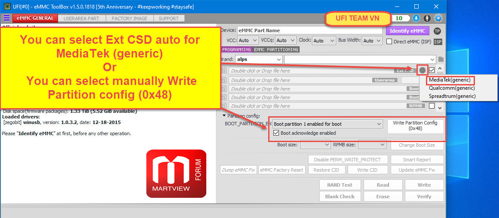Toggle Boot acknowledge enabled checkbox
This screenshot has height=218, width=499.
coord(276,133)
